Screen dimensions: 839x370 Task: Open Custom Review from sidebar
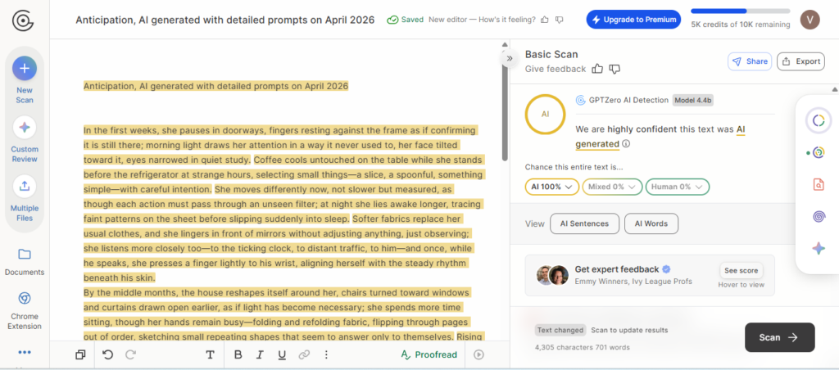click(25, 128)
